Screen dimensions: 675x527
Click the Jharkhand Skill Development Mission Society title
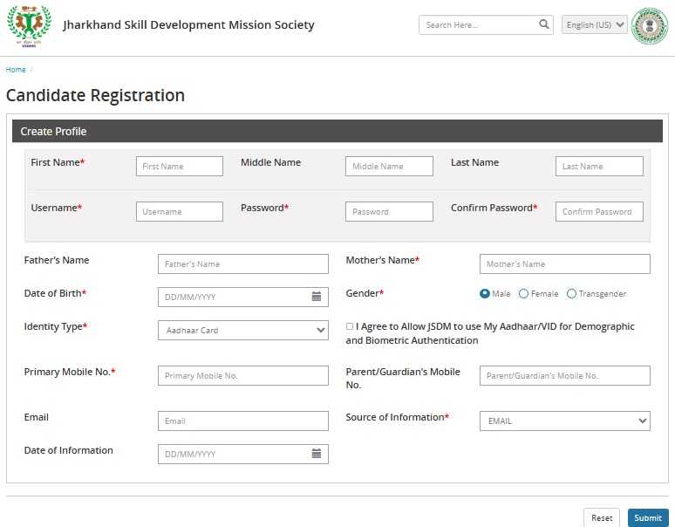(188, 25)
